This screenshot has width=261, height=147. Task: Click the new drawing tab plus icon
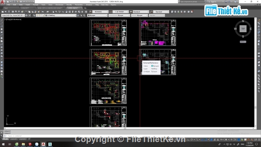tap(85, 8)
